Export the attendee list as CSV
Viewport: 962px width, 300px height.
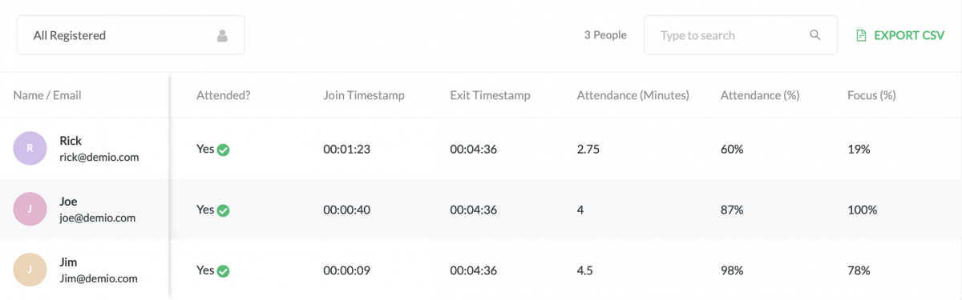pos(900,35)
